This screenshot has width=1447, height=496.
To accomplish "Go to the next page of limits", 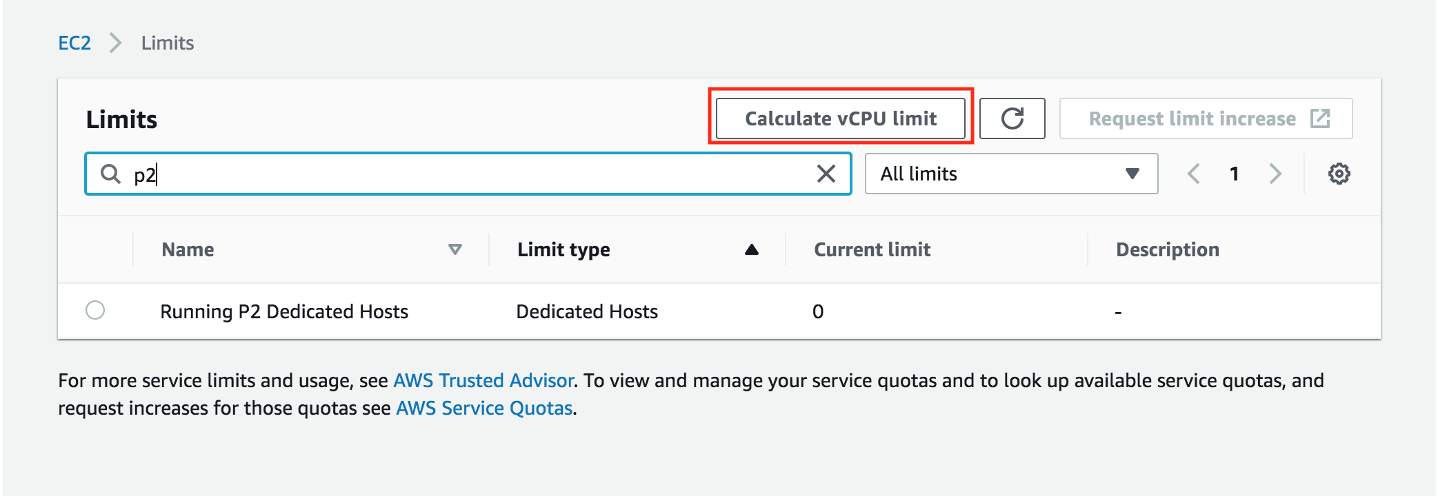I will pyautogui.click(x=1275, y=174).
